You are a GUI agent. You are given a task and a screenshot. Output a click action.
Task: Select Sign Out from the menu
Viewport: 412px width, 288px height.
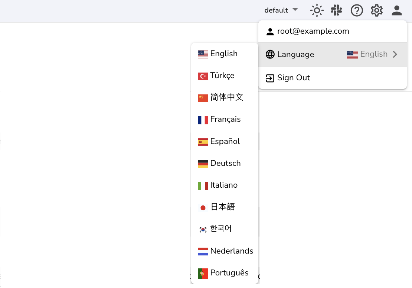tap(293, 78)
